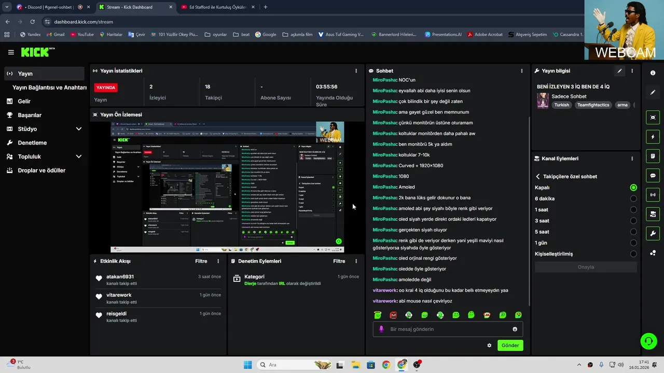
Task: Toggle the chat bubble panel icon in right sidebar
Action: point(653,176)
